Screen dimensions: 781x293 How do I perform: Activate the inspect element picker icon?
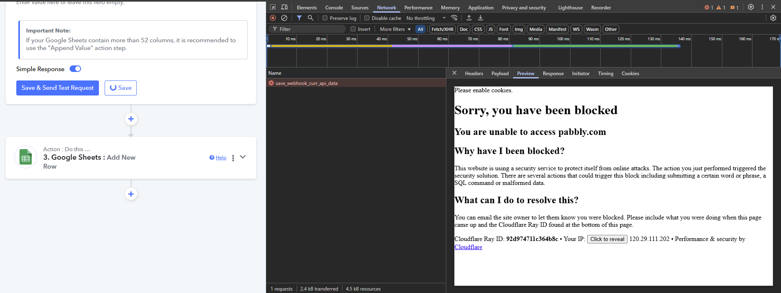[273, 7]
